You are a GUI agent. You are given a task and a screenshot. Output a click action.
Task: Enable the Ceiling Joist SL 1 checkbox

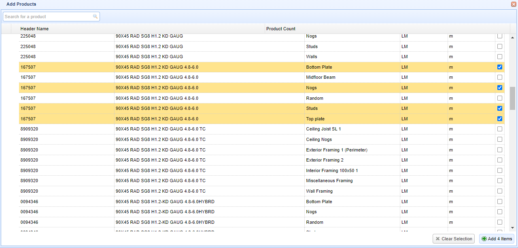500,129
